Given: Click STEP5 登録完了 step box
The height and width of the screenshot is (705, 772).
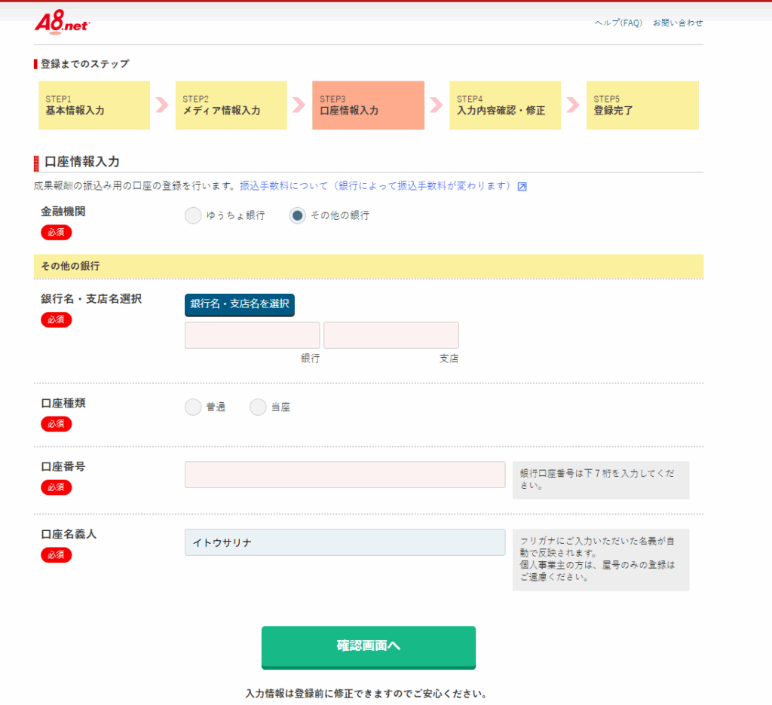Looking at the screenshot, I should point(642,105).
